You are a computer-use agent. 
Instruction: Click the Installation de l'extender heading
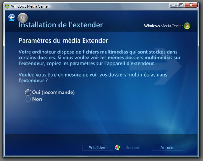(61, 25)
